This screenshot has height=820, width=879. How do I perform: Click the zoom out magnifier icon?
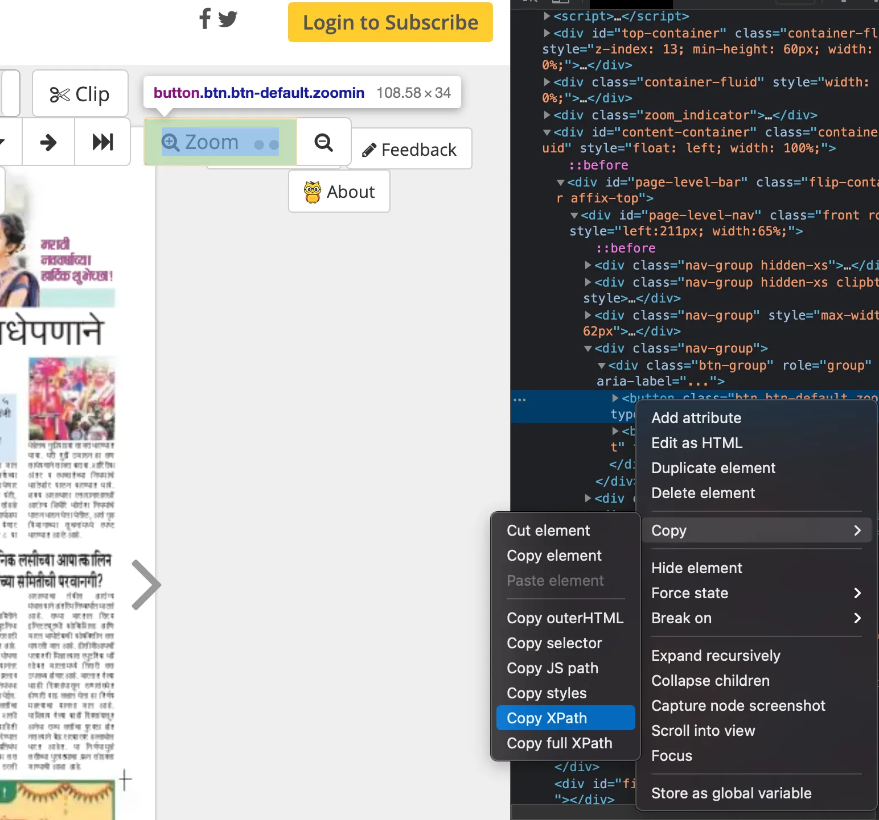point(324,142)
